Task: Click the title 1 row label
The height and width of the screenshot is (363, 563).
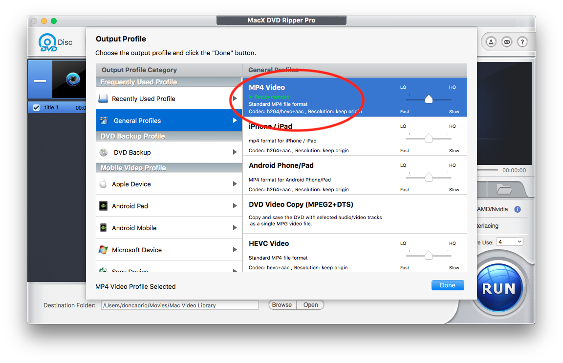Action: point(51,107)
